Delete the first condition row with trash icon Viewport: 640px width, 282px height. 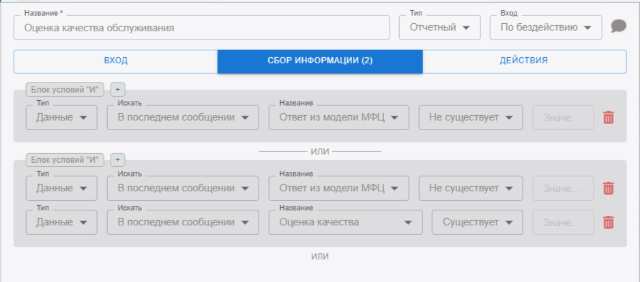609,117
